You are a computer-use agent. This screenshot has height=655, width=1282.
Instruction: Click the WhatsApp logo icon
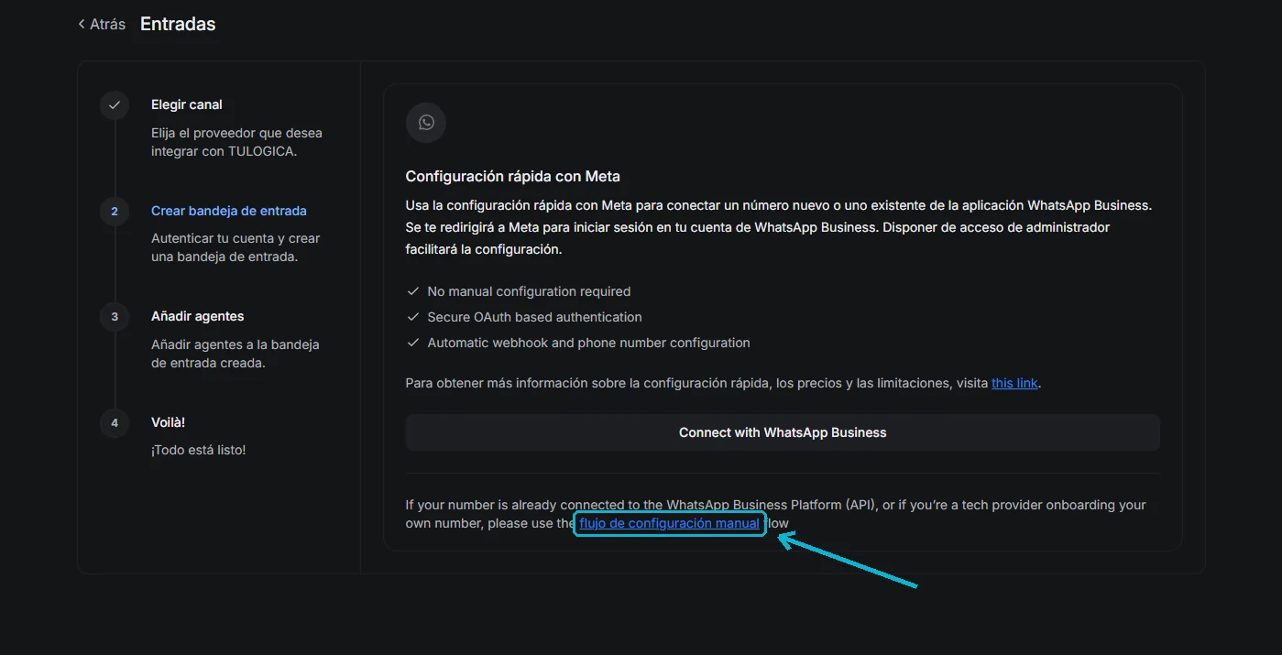click(x=426, y=123)
